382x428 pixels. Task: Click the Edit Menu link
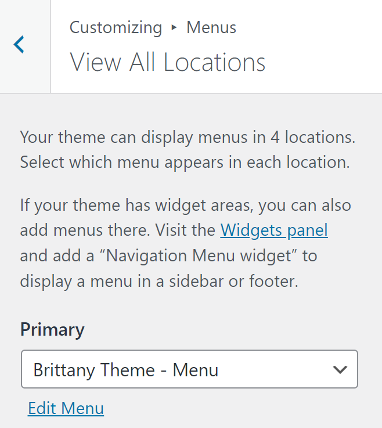(66, 408)
